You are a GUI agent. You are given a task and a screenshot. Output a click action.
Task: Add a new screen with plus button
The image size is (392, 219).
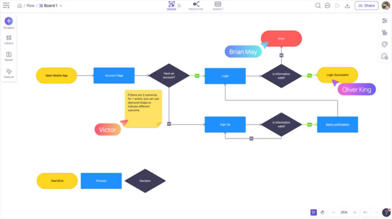tap(9, 21)
